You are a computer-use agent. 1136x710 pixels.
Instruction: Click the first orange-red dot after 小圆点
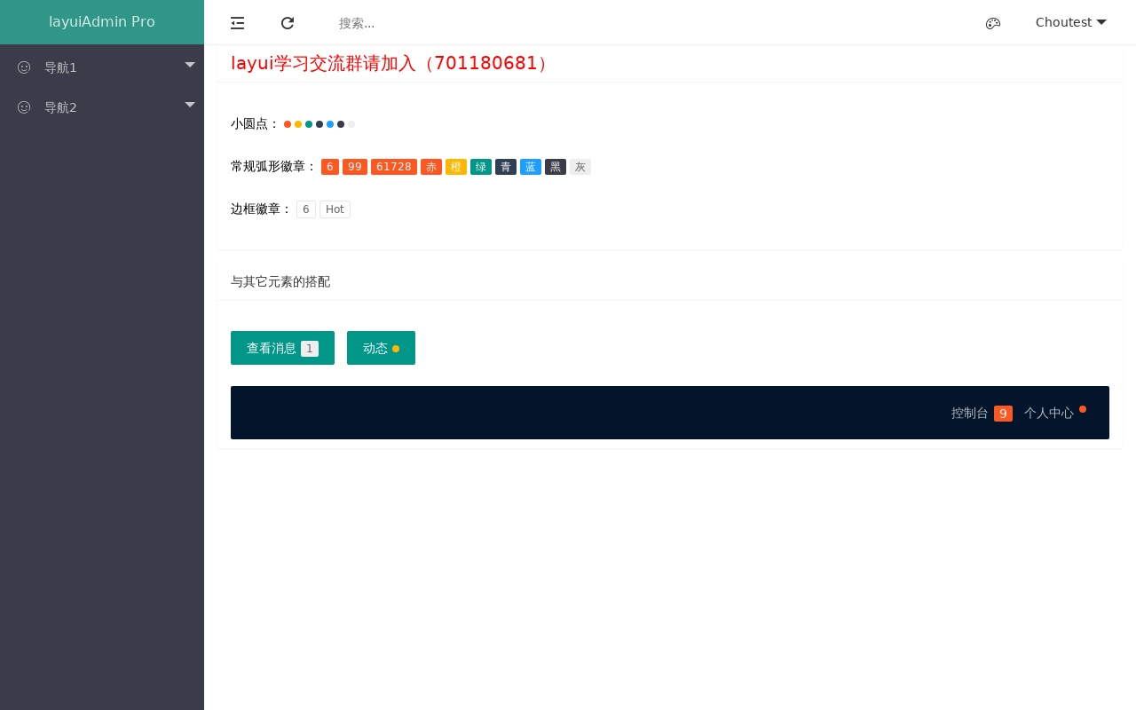(288, 124)
